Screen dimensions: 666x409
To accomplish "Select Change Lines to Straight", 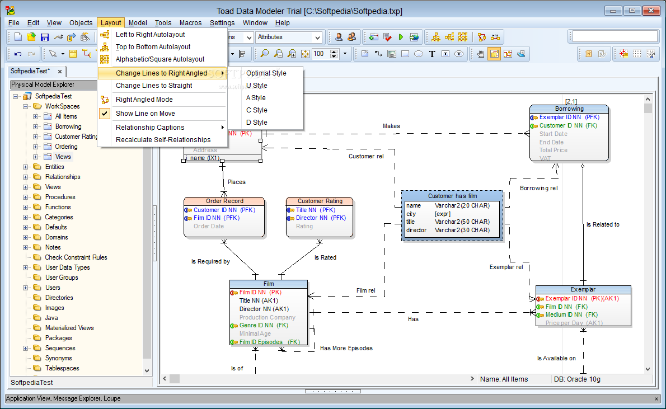I will pyautogui.click(x=154, y=86).
